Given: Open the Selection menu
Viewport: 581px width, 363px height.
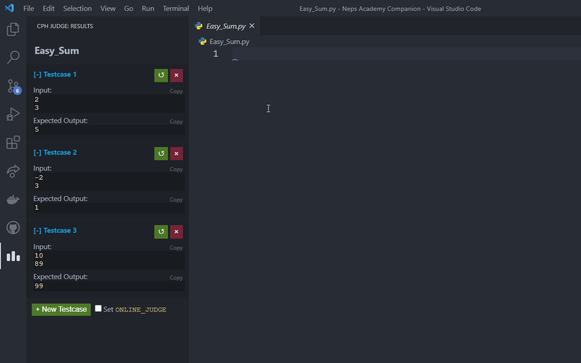Looking at the screenshot, I should tap(77, 8).
